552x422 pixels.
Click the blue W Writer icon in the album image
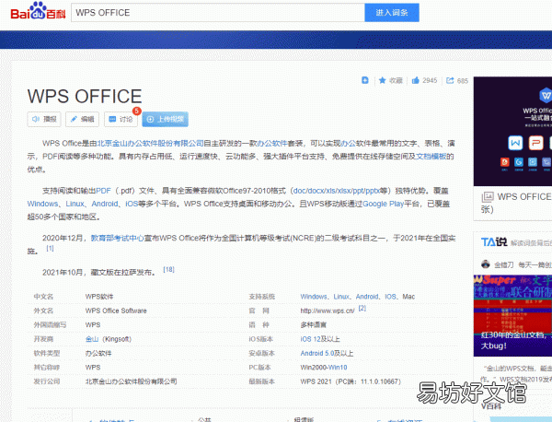(x=515, y=143)
